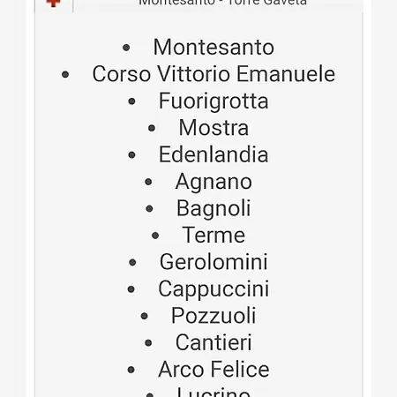Select Pozzuoli from the list

point(213,316)
